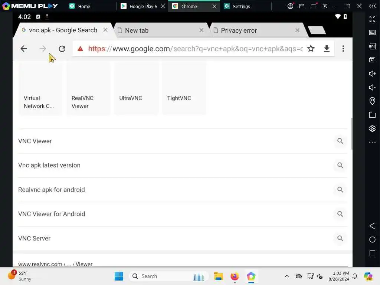Open the UltraVNC card
The height and width of the screenshot is (285, 380).
point(136,88)
